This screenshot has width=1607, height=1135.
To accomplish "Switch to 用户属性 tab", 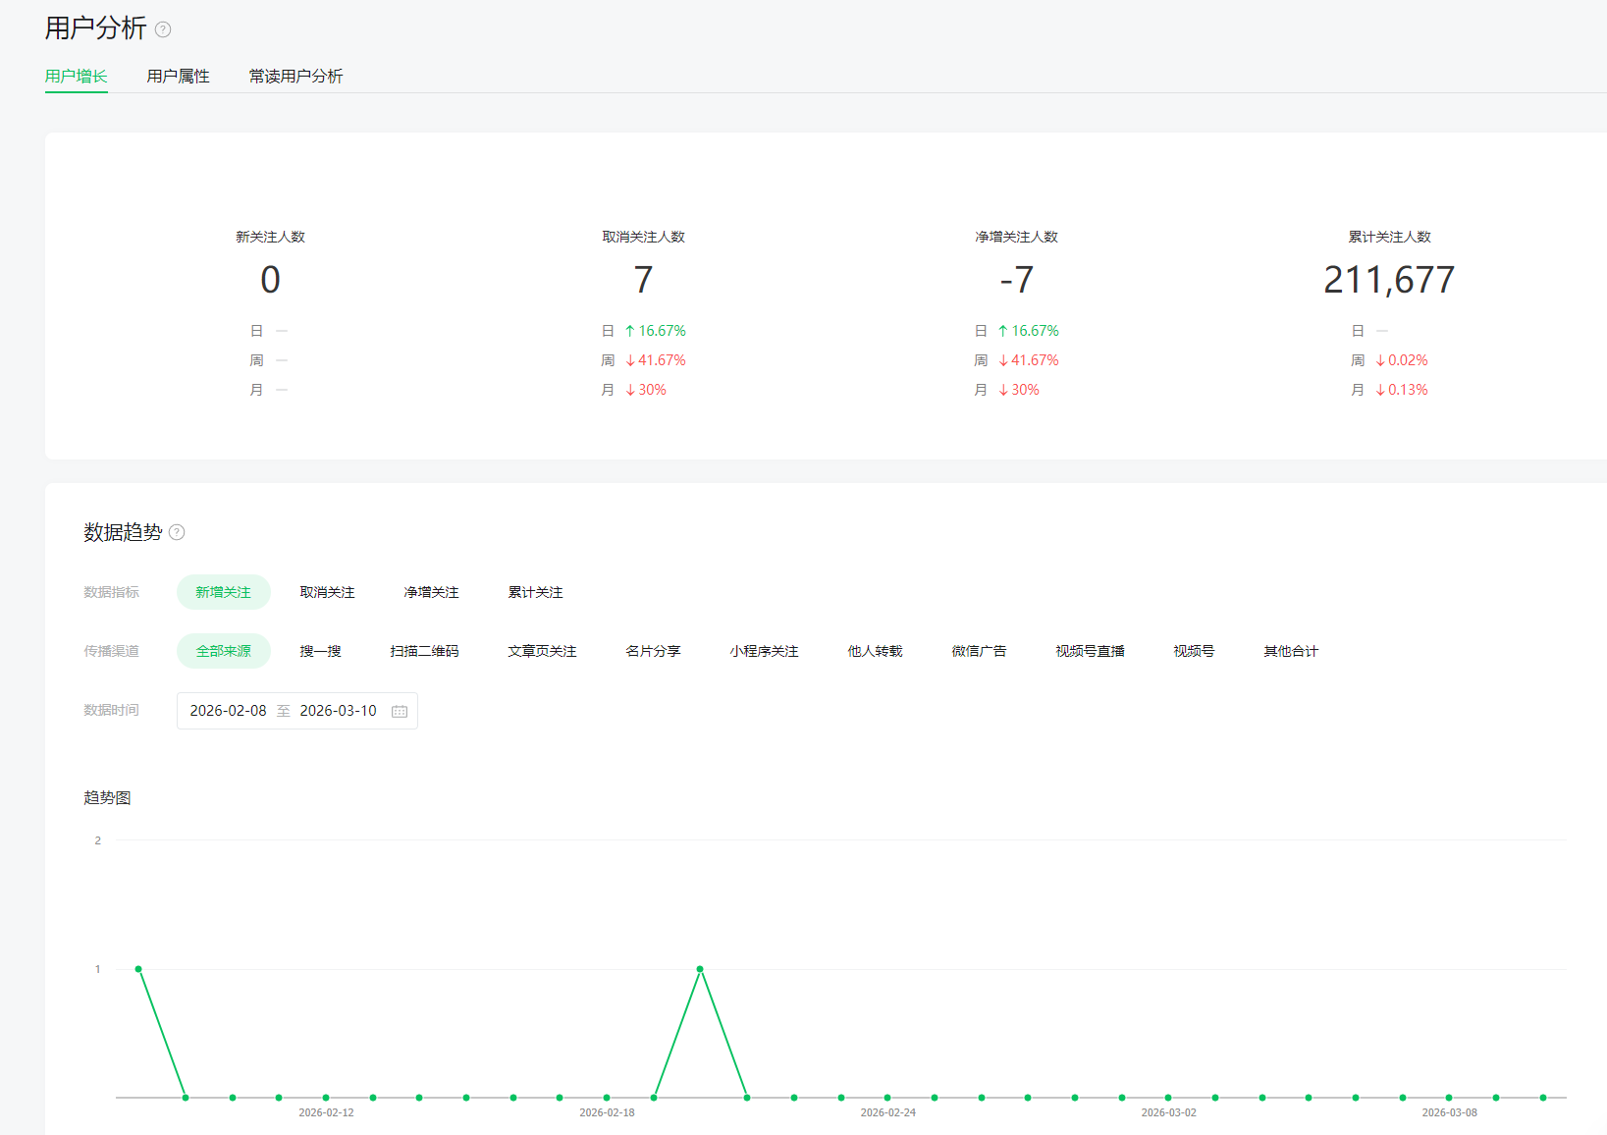I will [x=178, y=76].
